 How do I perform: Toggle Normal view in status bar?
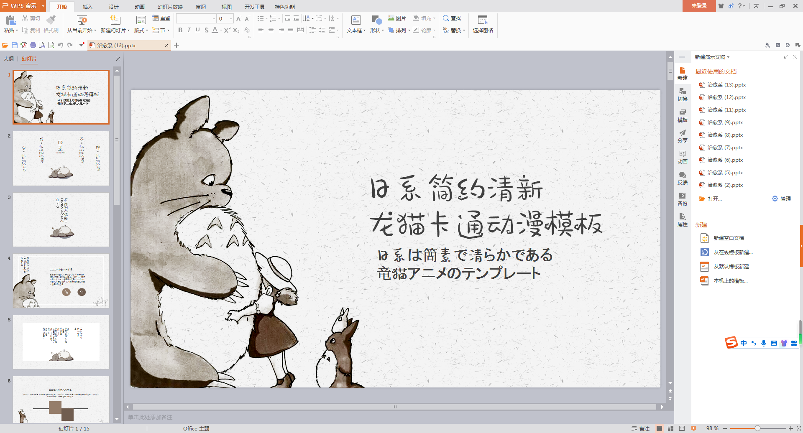pos(660,428)
